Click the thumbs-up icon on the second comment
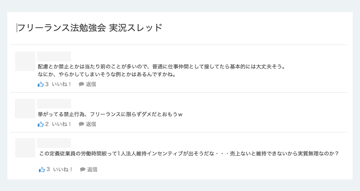The height and width of the screenshot is (191, 360). (x=40, y=124)
